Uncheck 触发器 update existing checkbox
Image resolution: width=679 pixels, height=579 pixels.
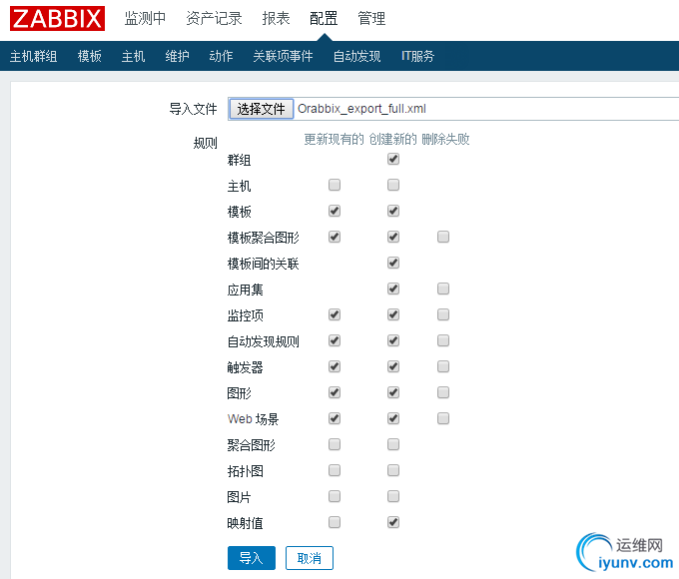(335, 366)
